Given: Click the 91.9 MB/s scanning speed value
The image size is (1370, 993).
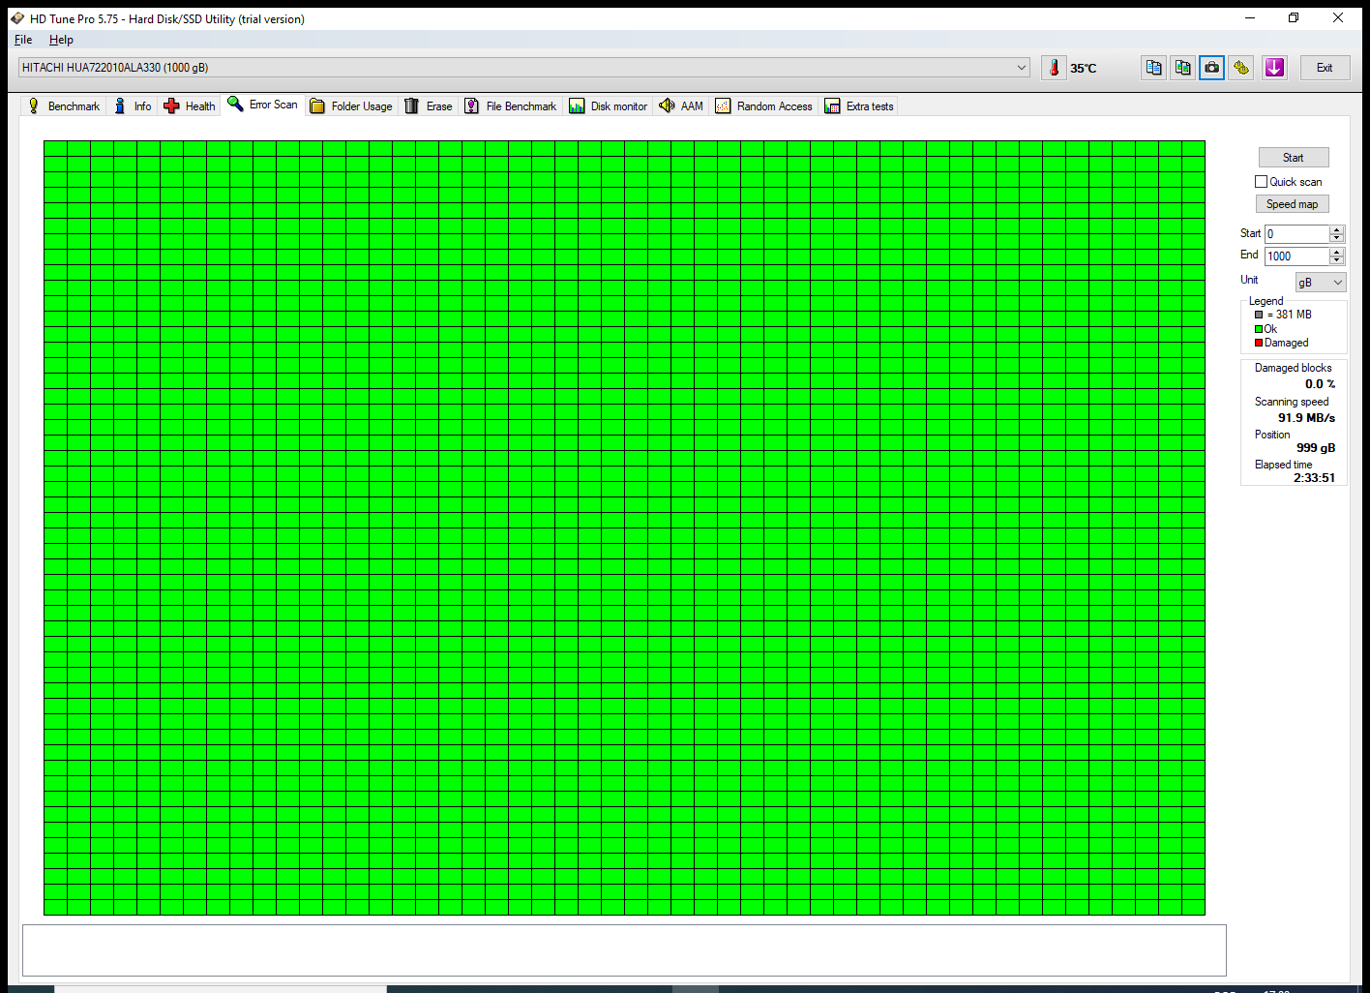Looking at the screenshot, I should pyautogui.click(x=1306, y=418).
